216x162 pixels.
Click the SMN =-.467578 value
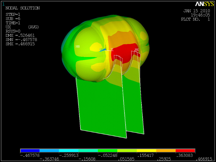click(21, 40)
